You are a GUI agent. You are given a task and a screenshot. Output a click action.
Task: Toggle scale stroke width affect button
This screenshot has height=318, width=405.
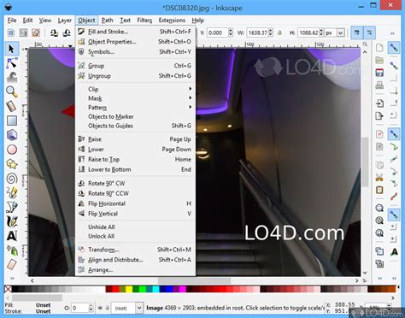click(x=357, y=32)
